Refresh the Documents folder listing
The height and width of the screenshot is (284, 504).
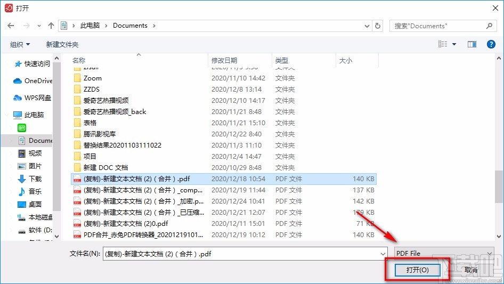378,26
